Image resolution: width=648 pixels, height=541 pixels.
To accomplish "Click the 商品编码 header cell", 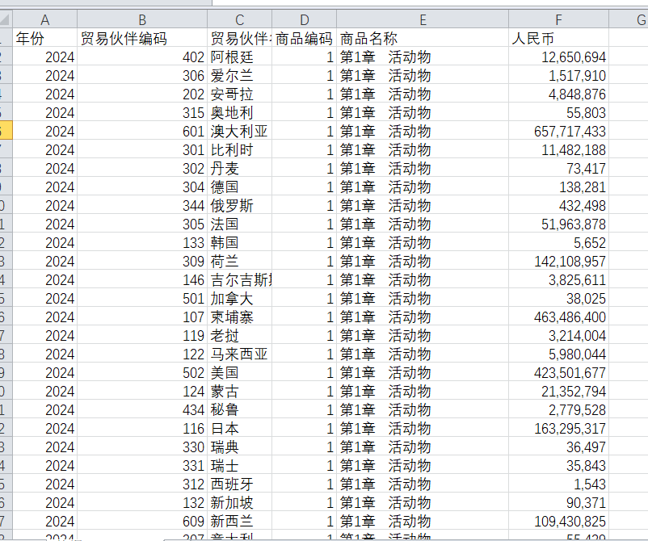I will (304, 38).
